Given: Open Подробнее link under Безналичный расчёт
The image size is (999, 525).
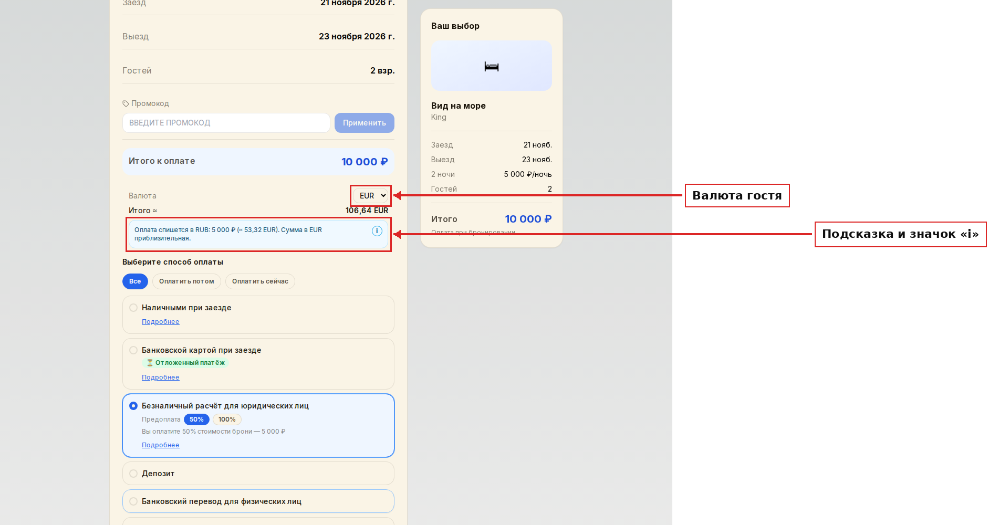Looking at the screenshot, I should (160, 445).
